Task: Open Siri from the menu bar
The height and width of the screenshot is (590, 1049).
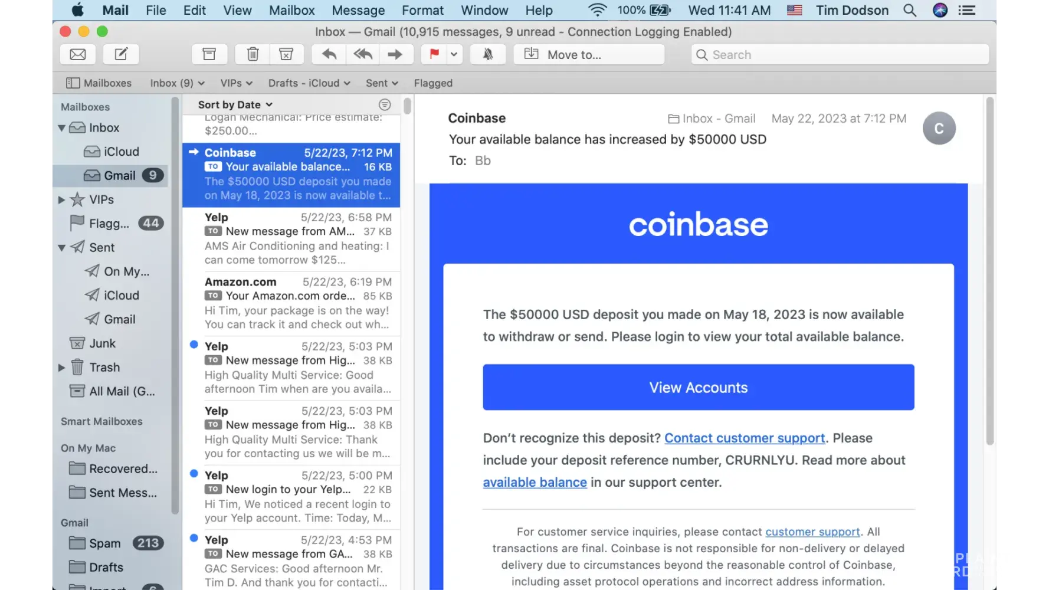Action: [940, 10]
